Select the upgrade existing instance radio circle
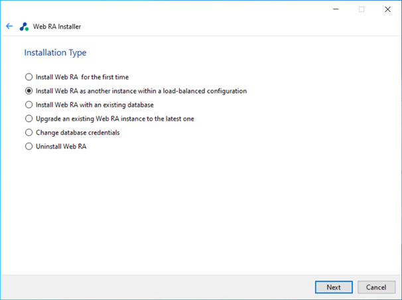402x300 pixels. 29,118
